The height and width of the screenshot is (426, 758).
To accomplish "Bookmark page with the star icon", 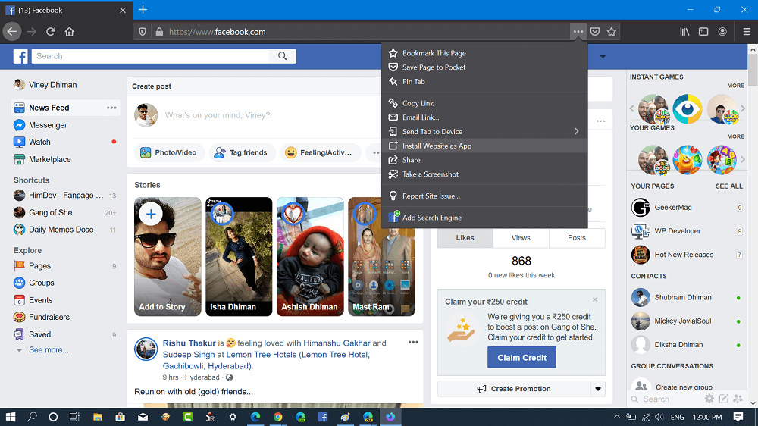I will pyautogui.click(x=612, y=32).
